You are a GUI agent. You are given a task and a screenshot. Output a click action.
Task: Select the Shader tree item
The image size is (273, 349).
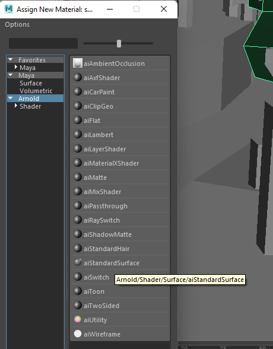30,106
